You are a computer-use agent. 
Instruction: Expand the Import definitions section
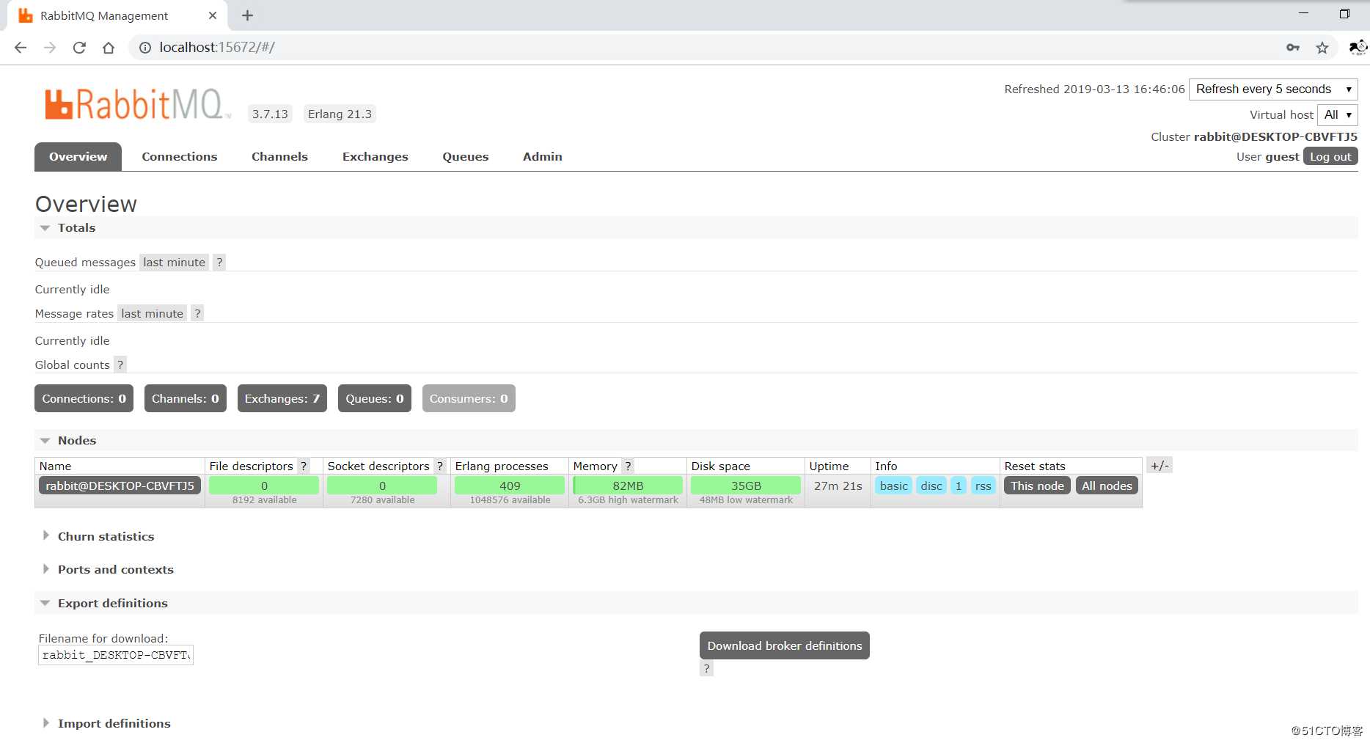107,724
